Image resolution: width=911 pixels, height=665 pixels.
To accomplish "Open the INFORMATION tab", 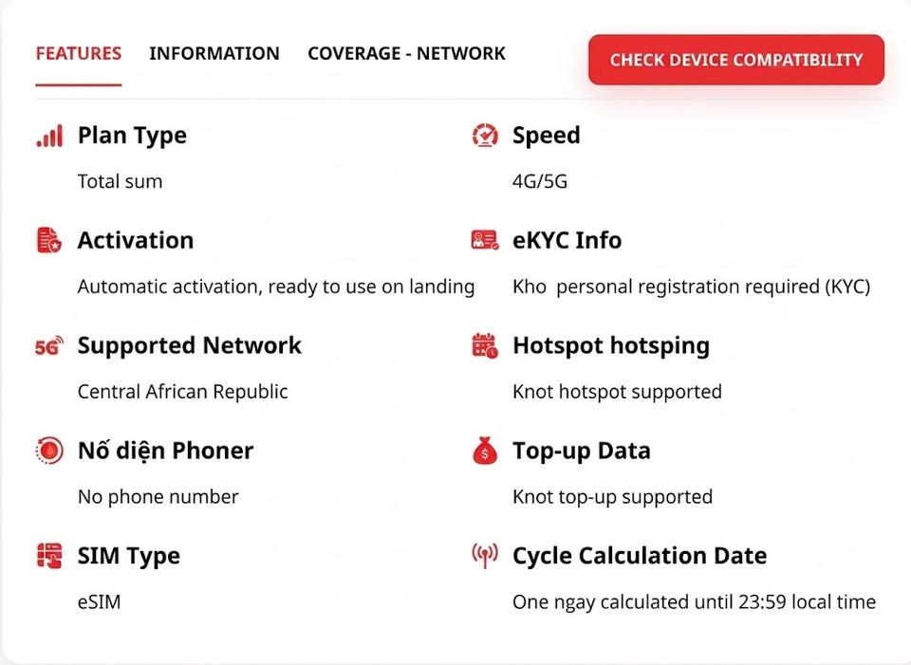I will pyautogui.click(x=214, y=53).
